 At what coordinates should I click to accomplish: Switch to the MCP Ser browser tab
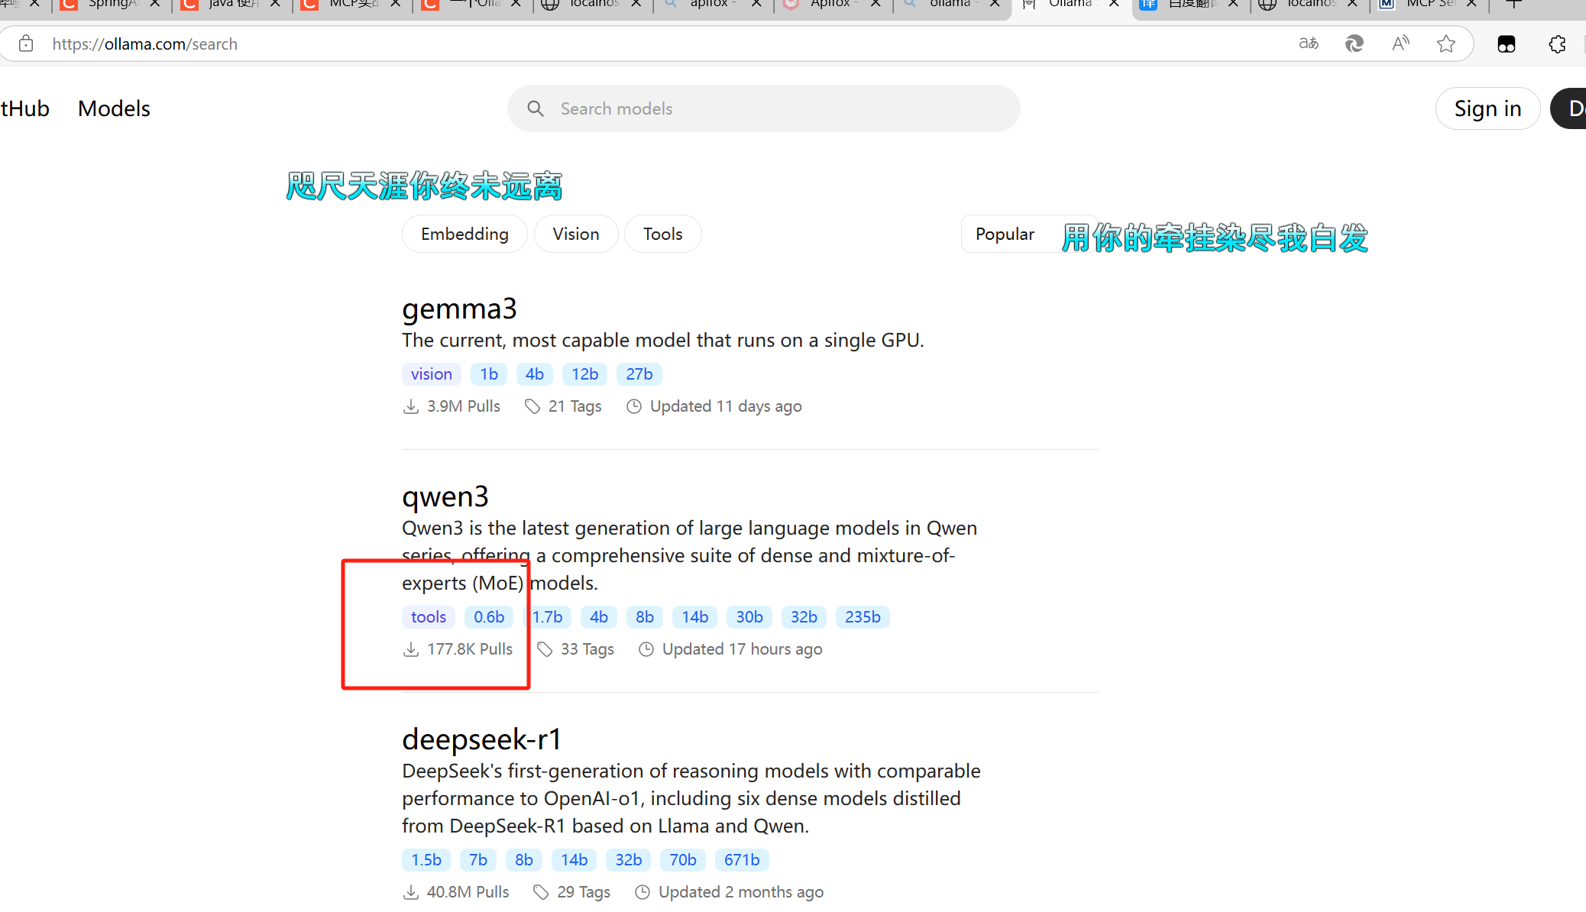[1429, 5]
